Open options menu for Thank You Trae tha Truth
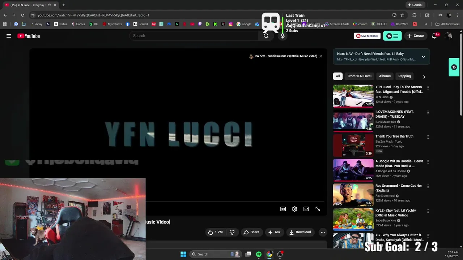 tap(428, 137)
